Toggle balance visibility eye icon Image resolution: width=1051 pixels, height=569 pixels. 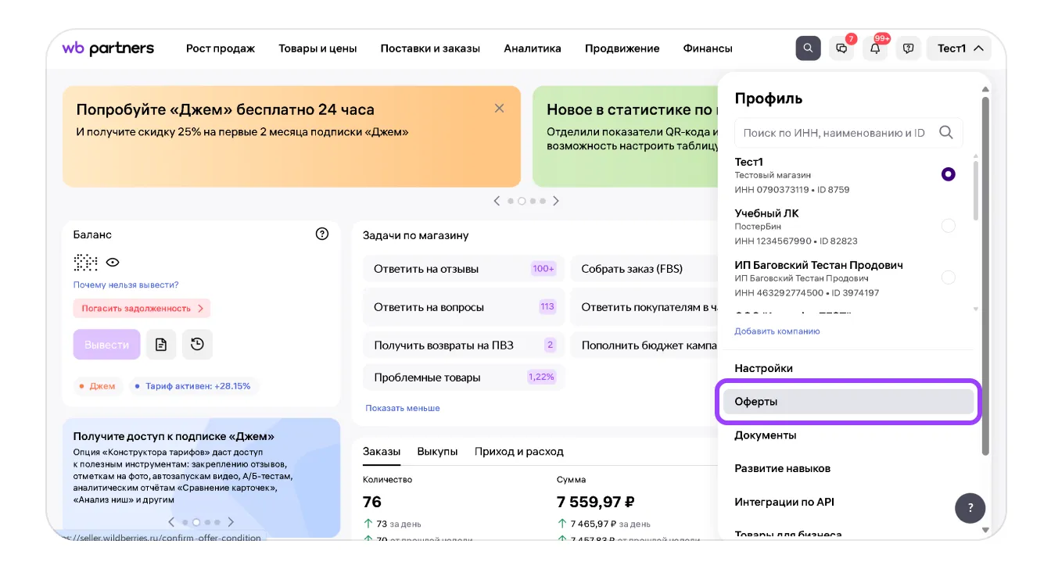tap(113, 263)
